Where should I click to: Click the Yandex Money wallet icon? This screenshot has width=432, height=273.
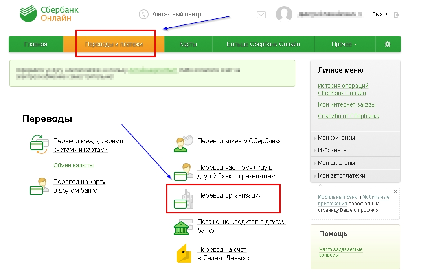(x=184, y=253)
